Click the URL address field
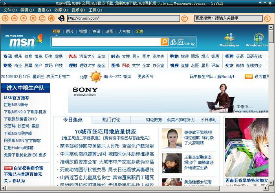Image resolution: width=275 pixels, height=193 pixels. [x=123, y=18]
